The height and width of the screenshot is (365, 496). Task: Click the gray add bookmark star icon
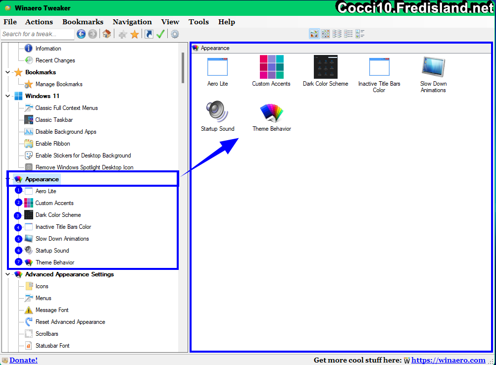(123, 34)
